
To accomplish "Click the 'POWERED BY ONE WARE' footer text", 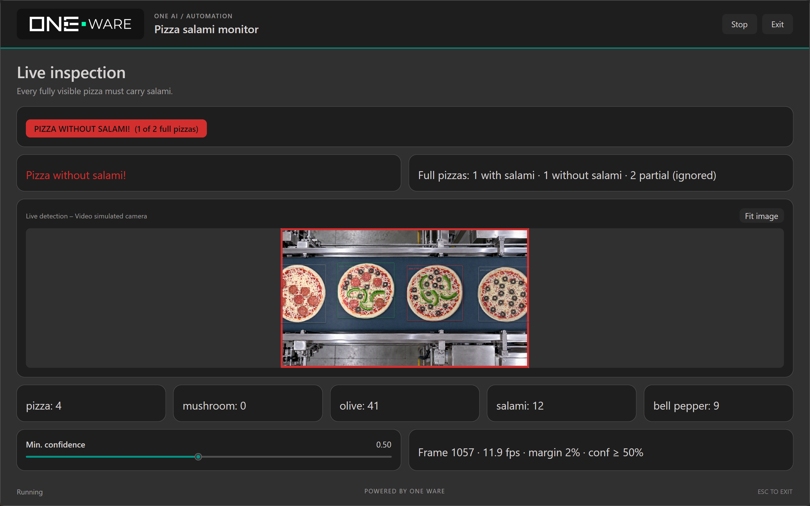I will (x=405, y=491).
